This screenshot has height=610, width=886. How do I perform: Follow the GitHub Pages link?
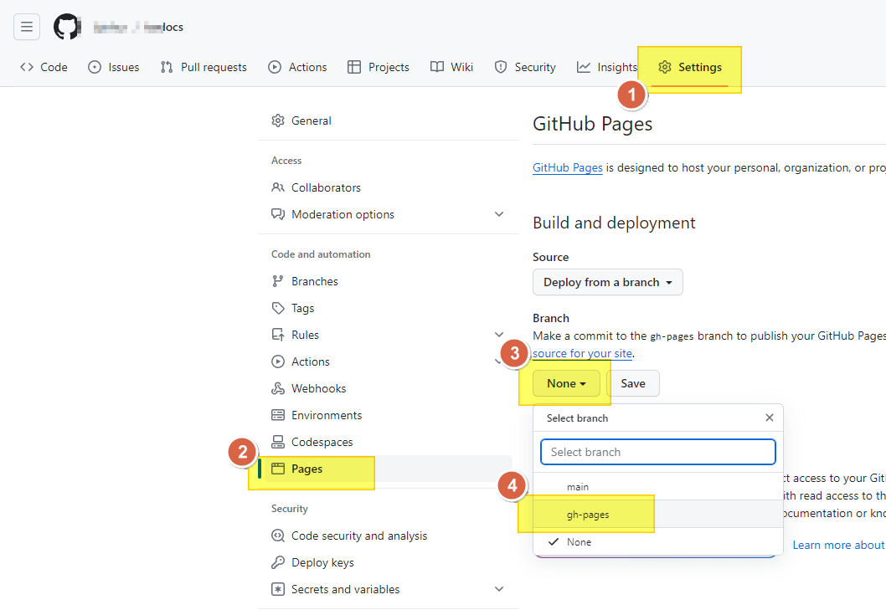(x=567, y=167)
